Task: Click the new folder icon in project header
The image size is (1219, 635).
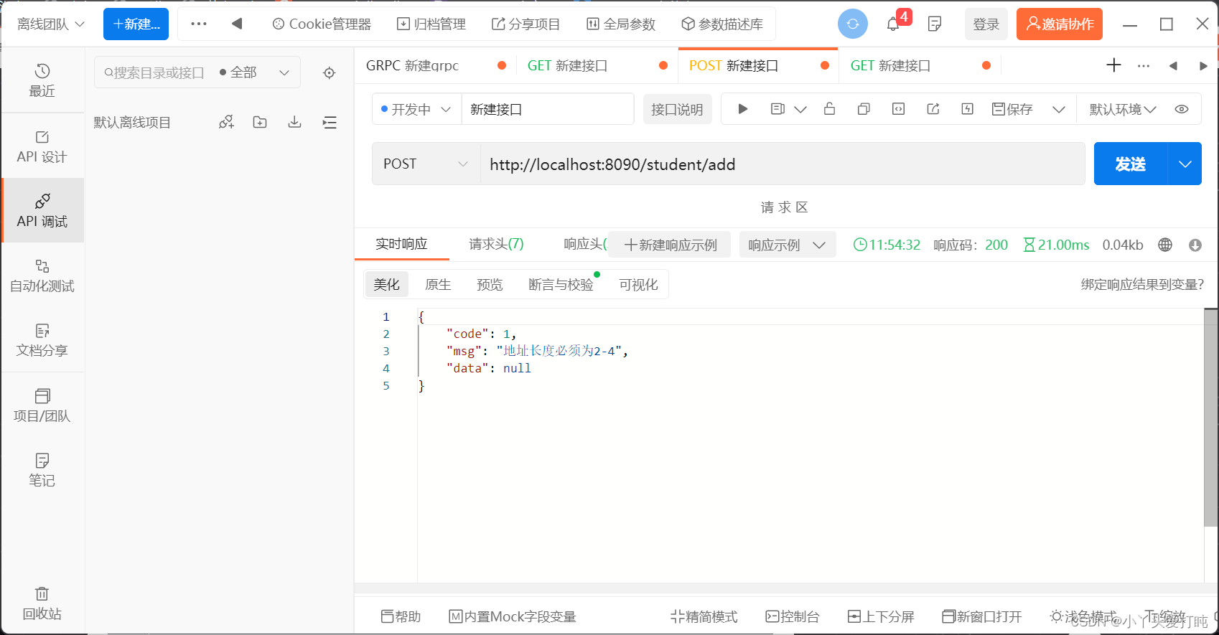Action: click(x=260, y=122)
